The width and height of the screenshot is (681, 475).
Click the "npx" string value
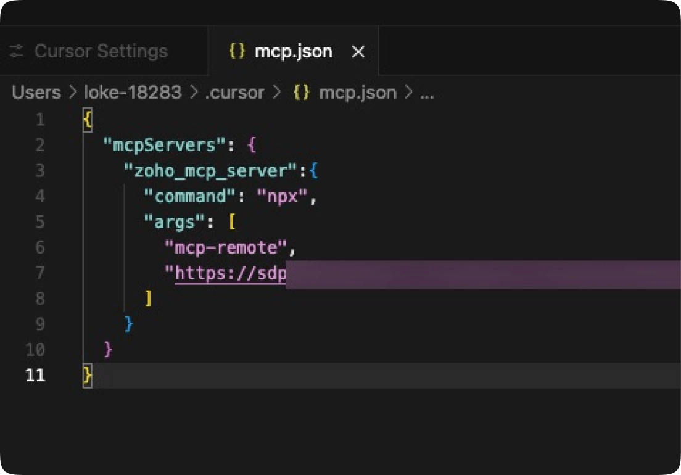[283, 196]
